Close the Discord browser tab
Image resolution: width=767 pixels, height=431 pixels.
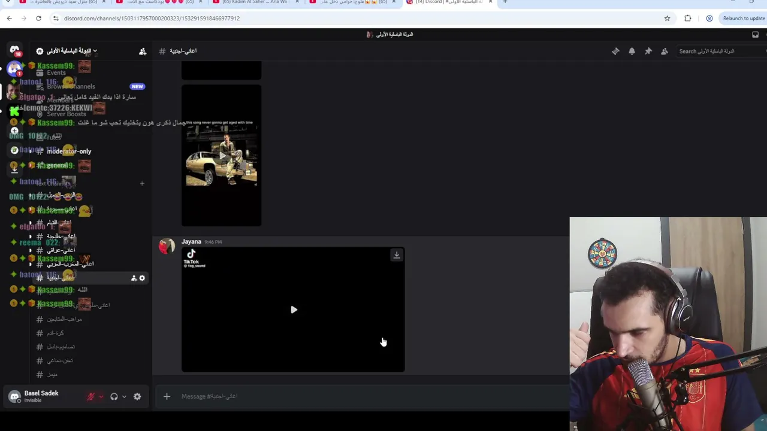pyautogui.click(x=491, y=2)
